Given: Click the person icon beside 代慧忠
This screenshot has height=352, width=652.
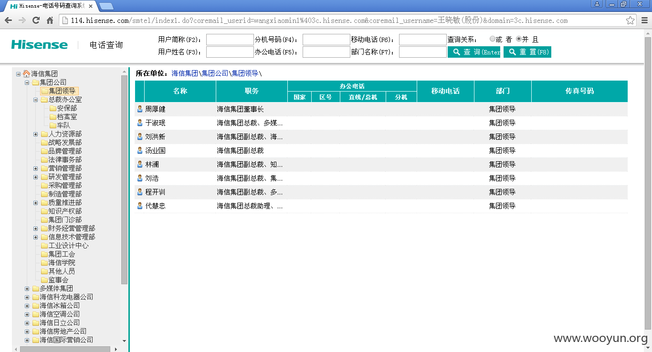Looking at the screenshot, I should click(140, 206).
